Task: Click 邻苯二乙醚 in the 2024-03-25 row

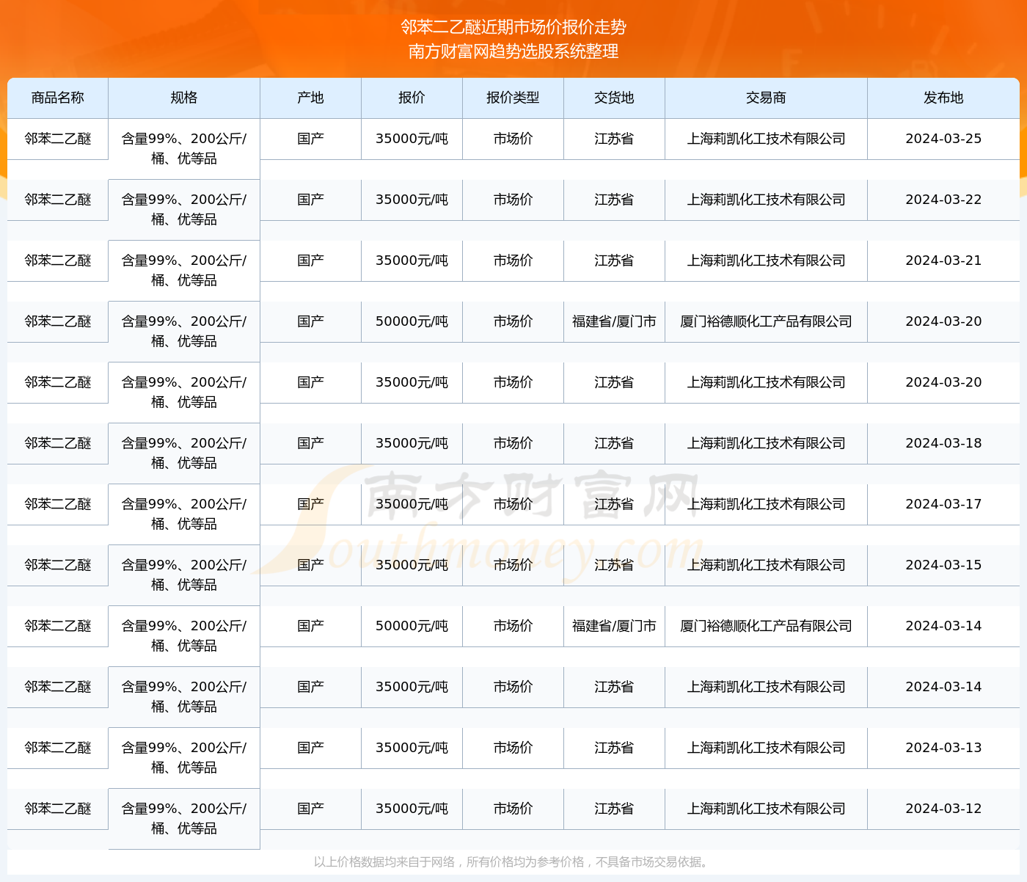Action: [58, 139]
